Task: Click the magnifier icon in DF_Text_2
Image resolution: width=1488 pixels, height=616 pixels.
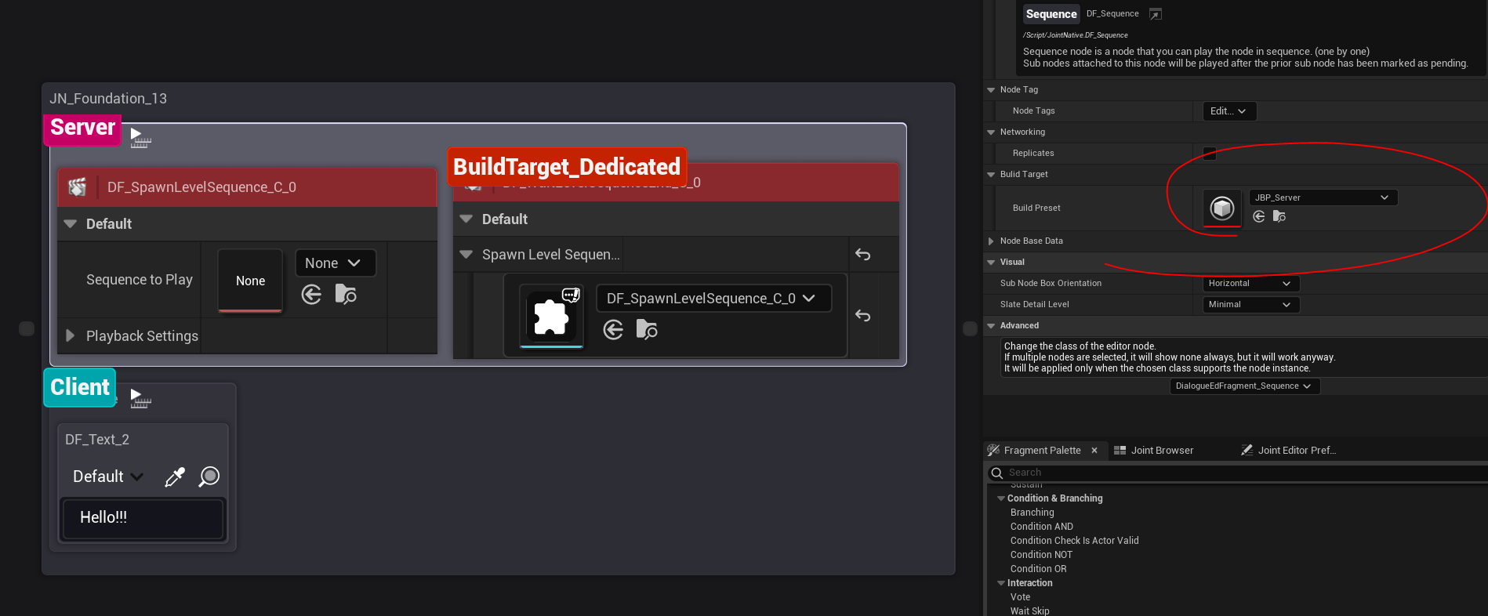Action: pos(209,476)
